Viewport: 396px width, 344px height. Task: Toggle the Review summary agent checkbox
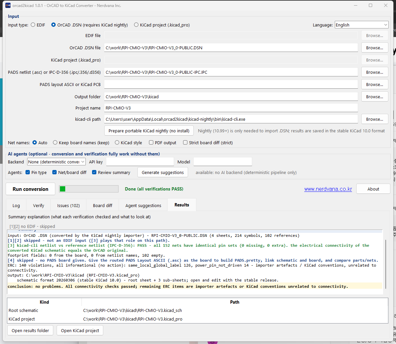click(x=94, y=172)
